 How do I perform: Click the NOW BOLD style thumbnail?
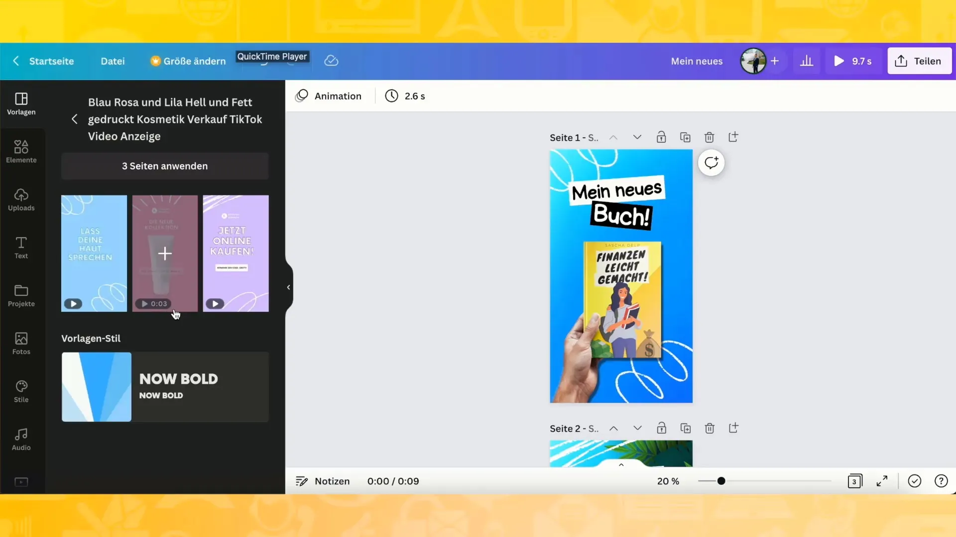click(x=97, y=386)
